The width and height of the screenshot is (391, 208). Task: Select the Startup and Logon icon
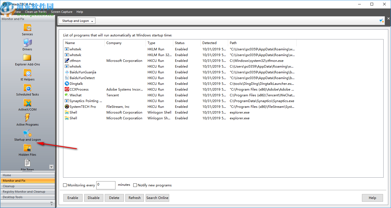[27, 133]
